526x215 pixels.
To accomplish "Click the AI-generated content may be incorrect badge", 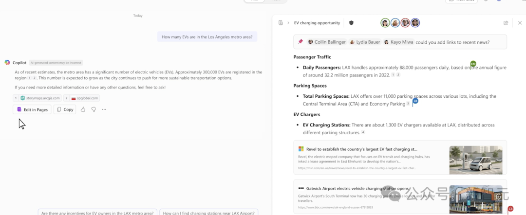I will click(x=56, y=63).
